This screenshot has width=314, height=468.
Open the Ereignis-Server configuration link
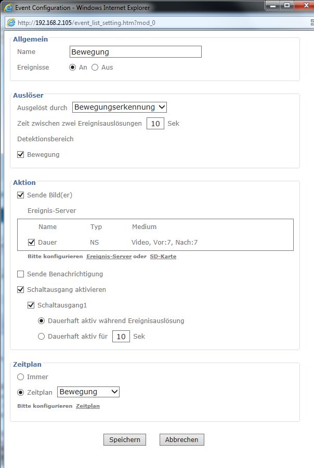(x=109, y=257)
